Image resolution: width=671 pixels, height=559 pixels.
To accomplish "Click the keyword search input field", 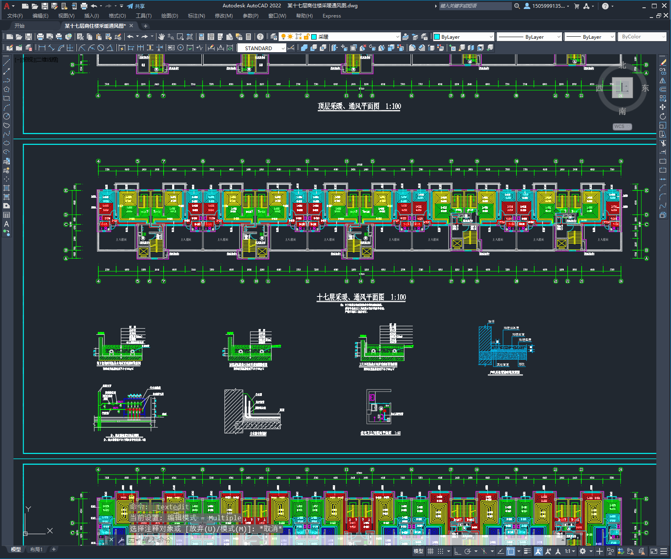I will pos(475,6).
